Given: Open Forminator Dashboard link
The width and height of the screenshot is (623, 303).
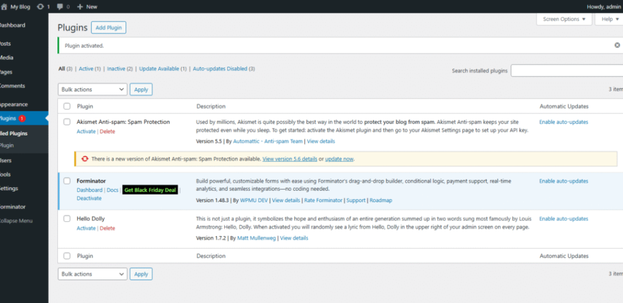Looking at the screenshot, I should [x=90, y=190].
